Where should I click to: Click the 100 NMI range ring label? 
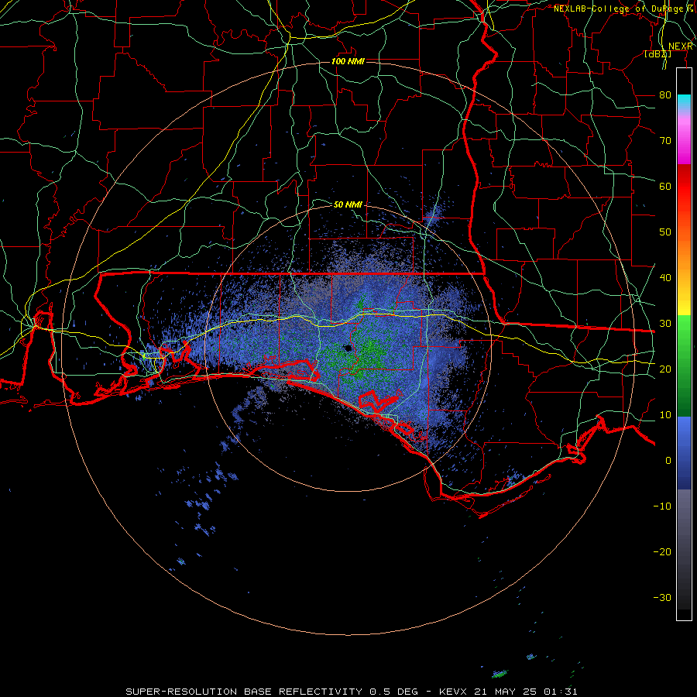(348, 61)
